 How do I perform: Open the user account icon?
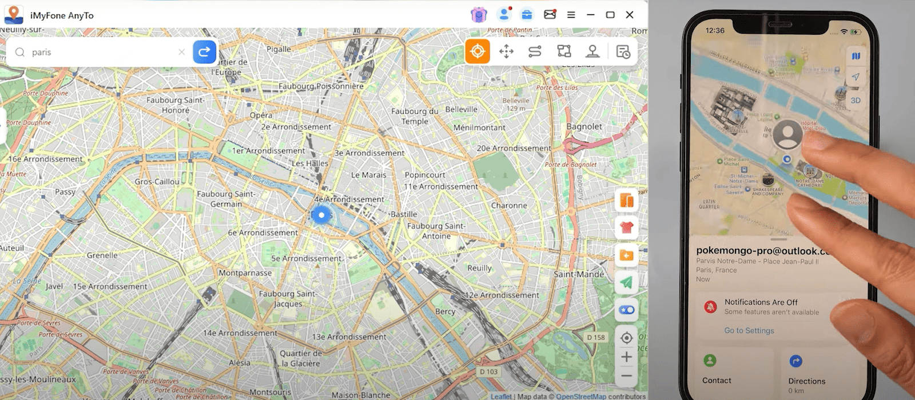click(x=504, y=14)
